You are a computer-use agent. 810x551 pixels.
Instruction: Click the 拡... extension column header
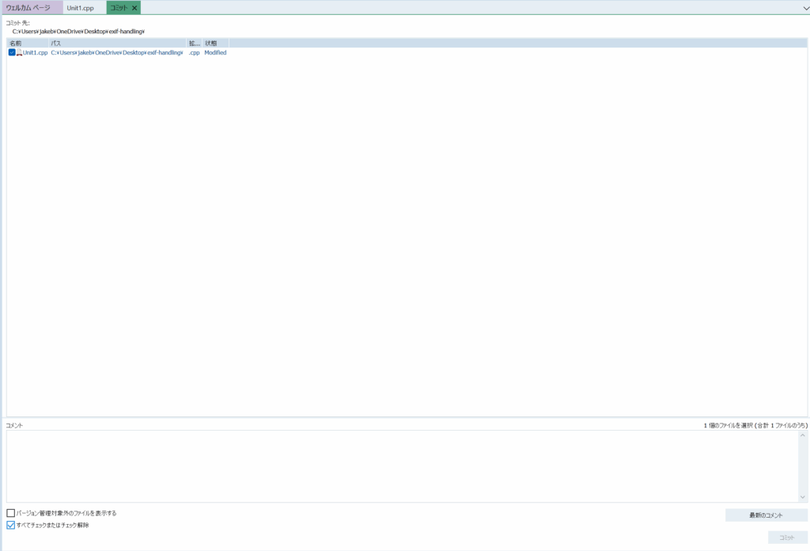coord(194,43)
